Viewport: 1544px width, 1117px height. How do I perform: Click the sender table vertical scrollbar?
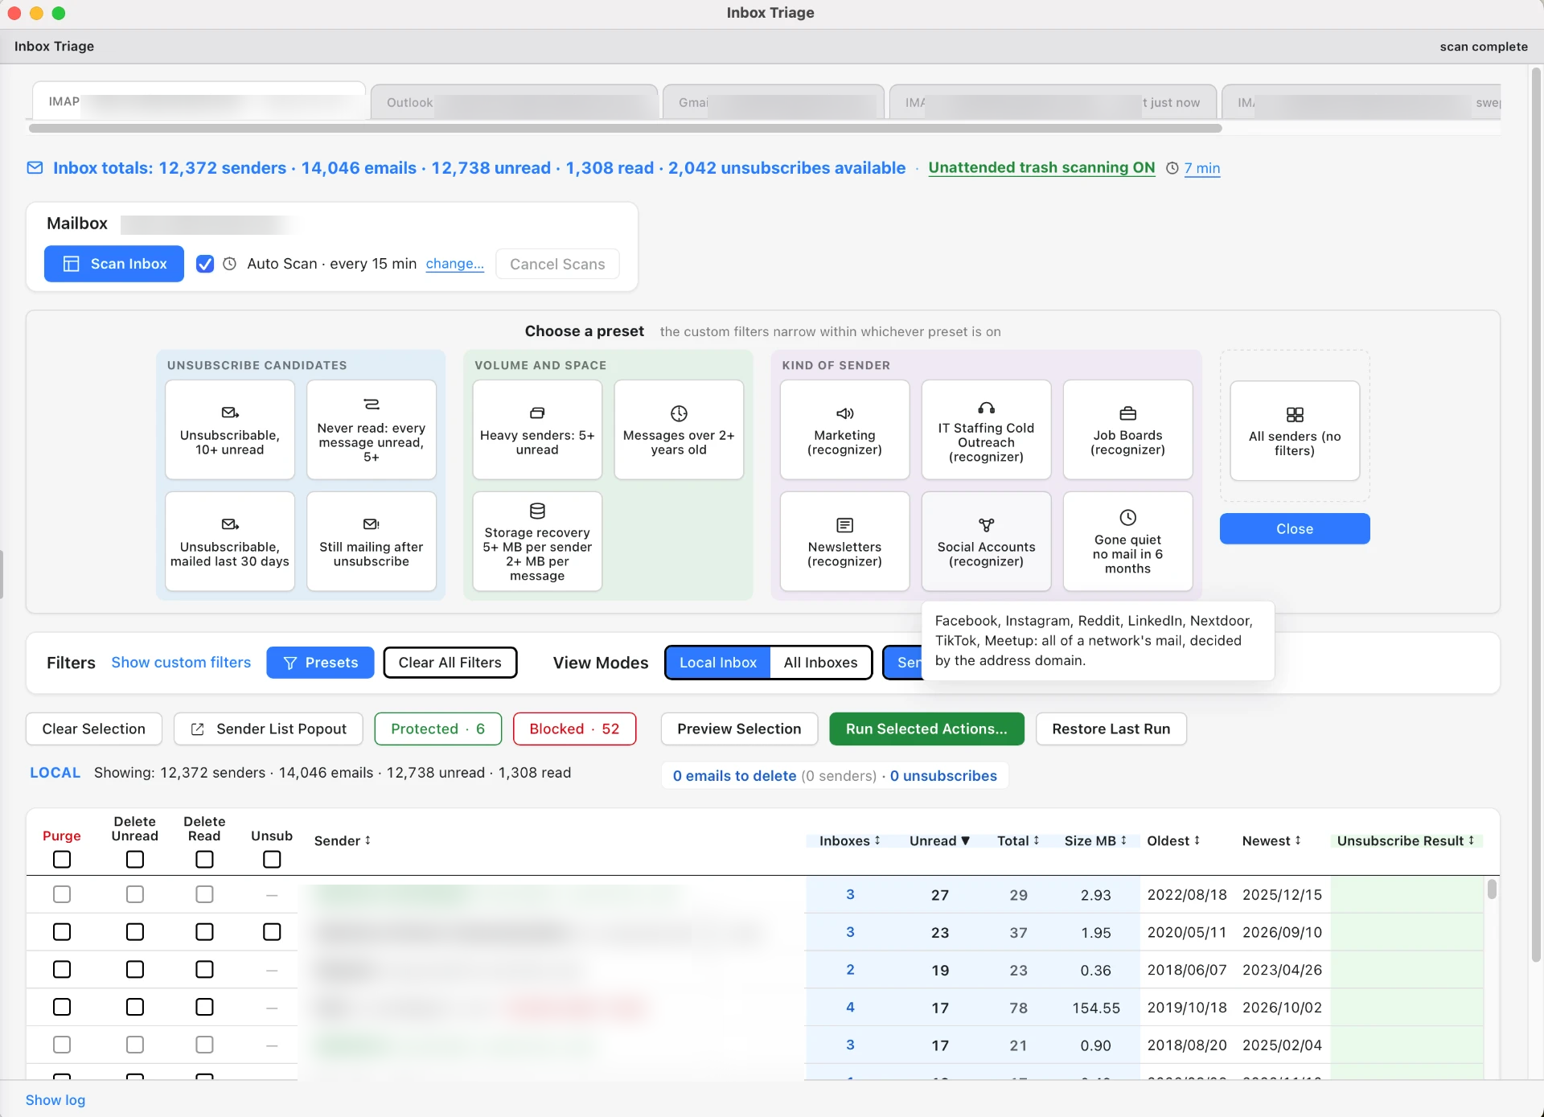click(1492, 889)
